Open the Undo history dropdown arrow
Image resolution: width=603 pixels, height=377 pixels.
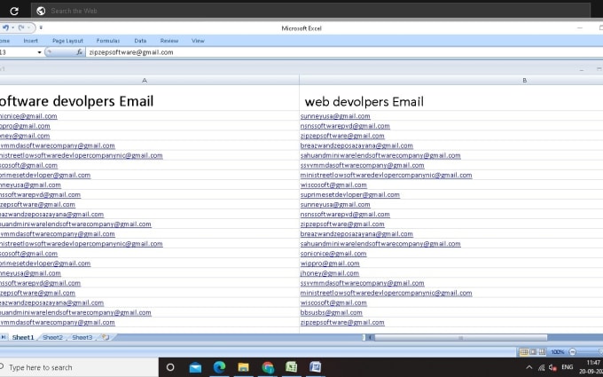pos(13,27)
